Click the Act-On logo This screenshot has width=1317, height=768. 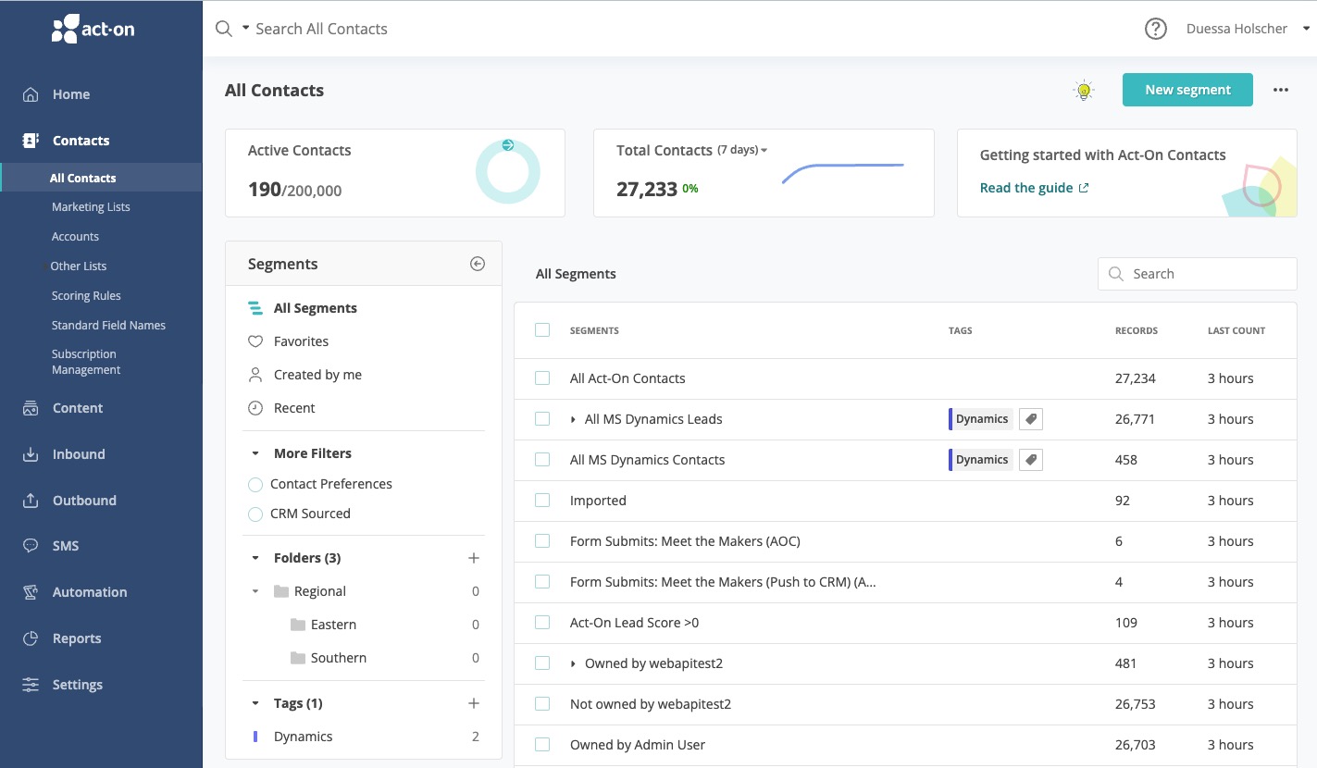tap(93, 29)
